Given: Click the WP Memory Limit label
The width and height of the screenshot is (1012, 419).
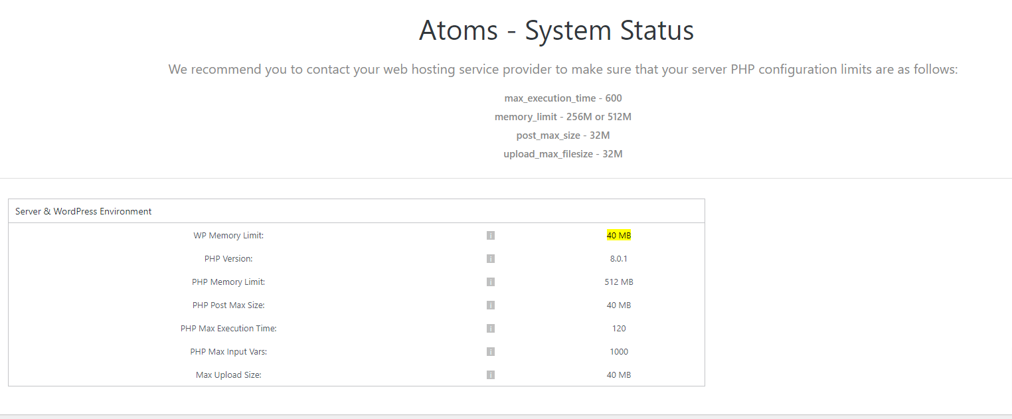Looking at the screenshot, I should [228, 235].
